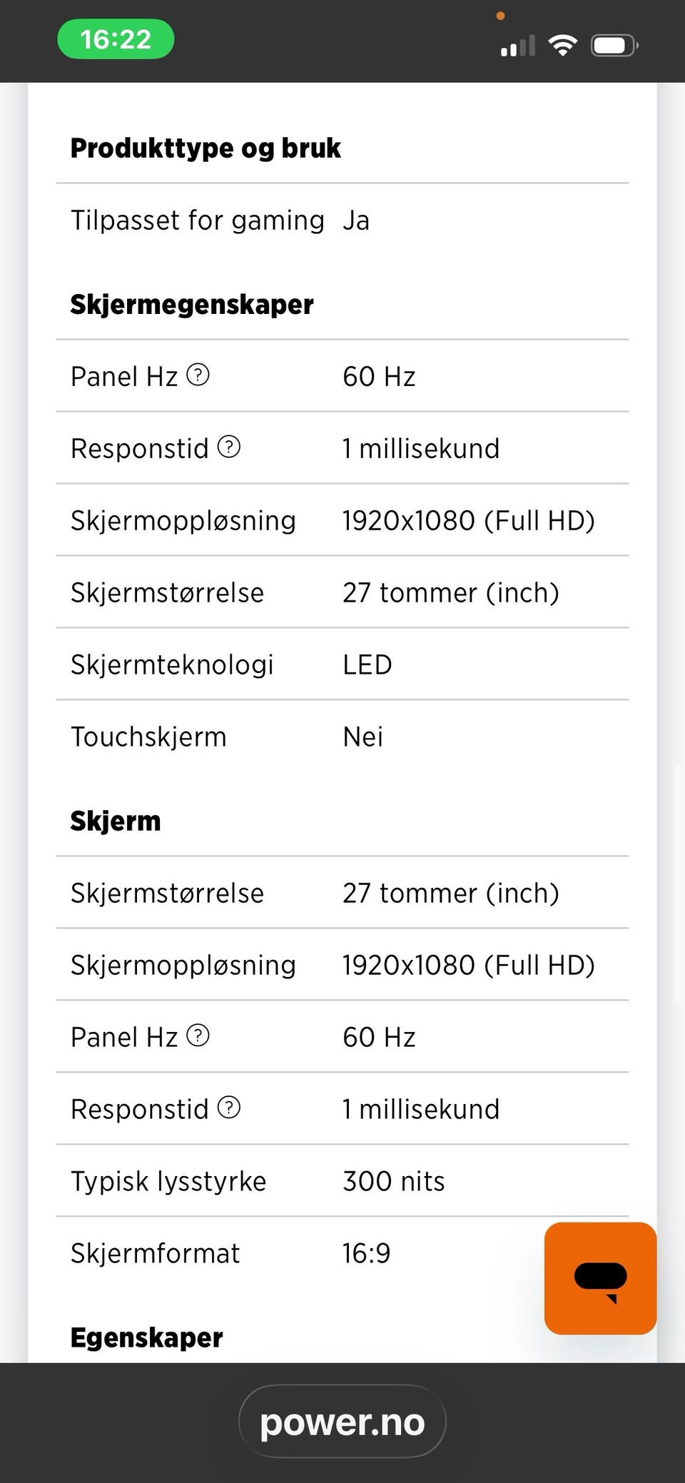This screenshot has height=1483, width=685.
Task: Tap the Wi-Fi status icon
Action: pyautogui.click(x=562, y=46)
